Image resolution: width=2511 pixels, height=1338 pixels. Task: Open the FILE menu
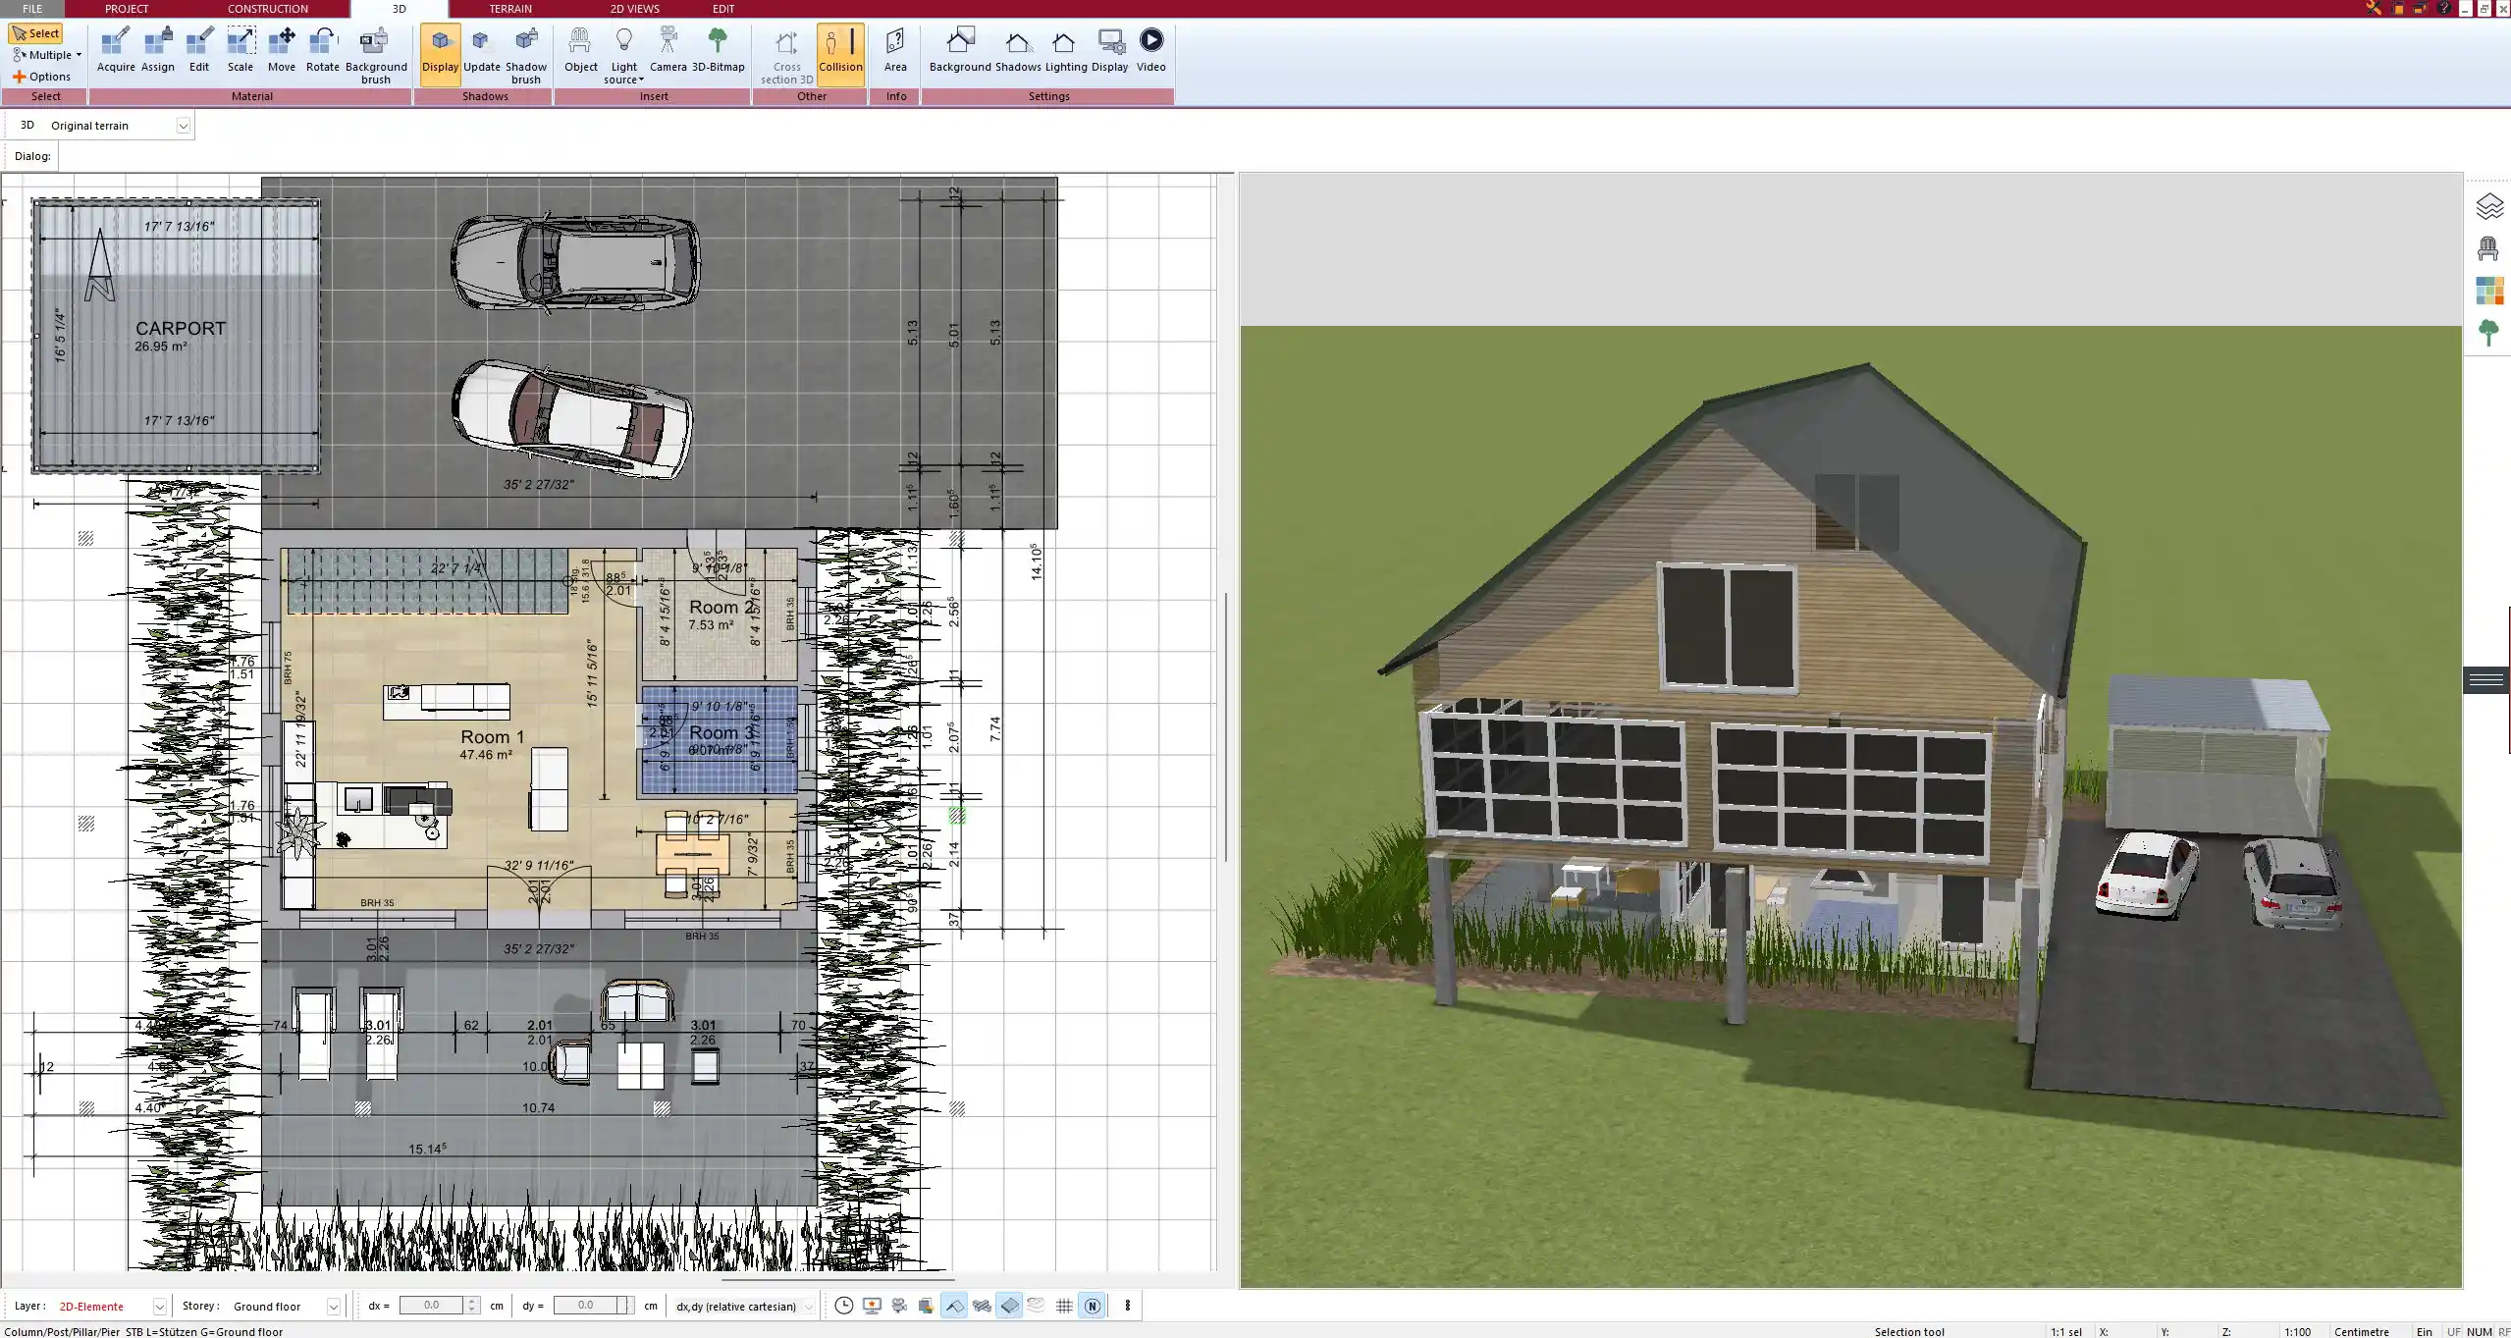point(32,9)
